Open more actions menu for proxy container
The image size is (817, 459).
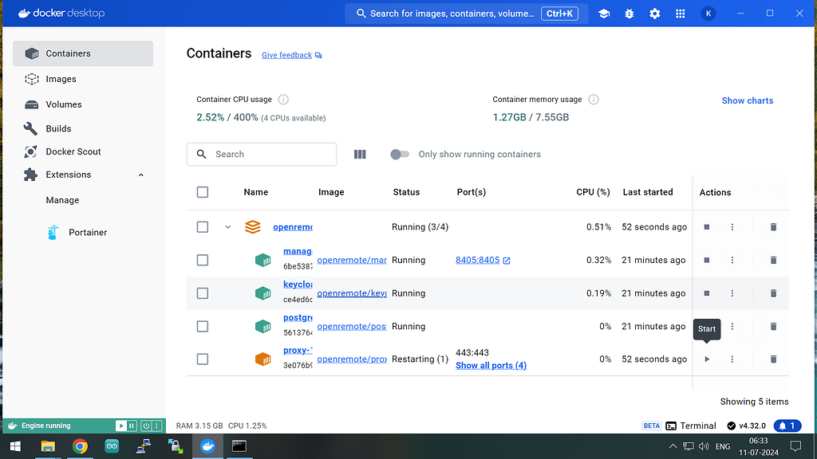click(x=732, y=359)
